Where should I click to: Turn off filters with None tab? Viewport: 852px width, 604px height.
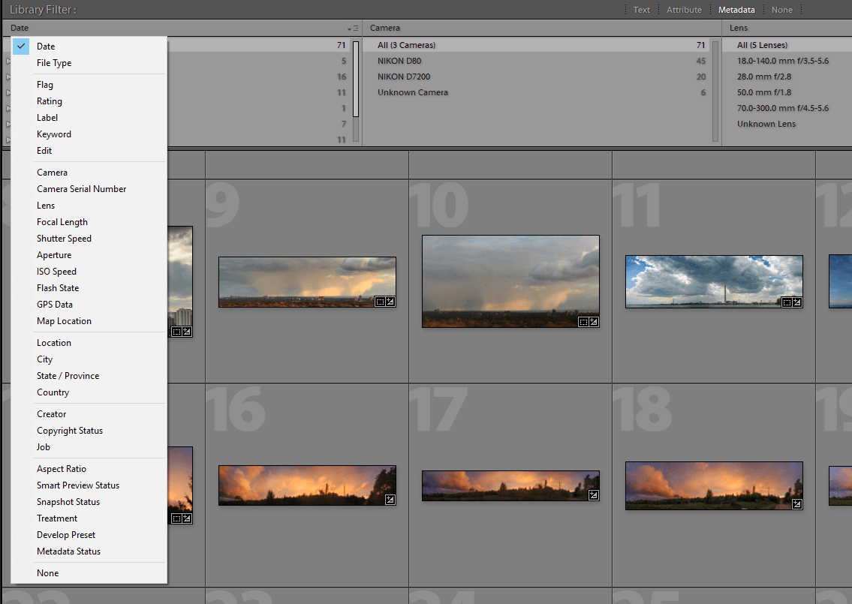coord(782,10)
